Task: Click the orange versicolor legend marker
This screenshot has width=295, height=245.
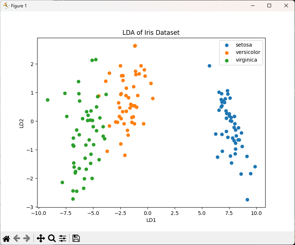Action: pos(227,52)
